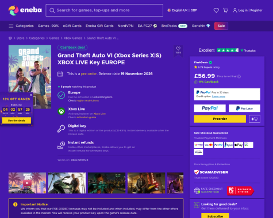Open Genshin nav item
This screenshot has width=273, height=218.
pos(201,26)
